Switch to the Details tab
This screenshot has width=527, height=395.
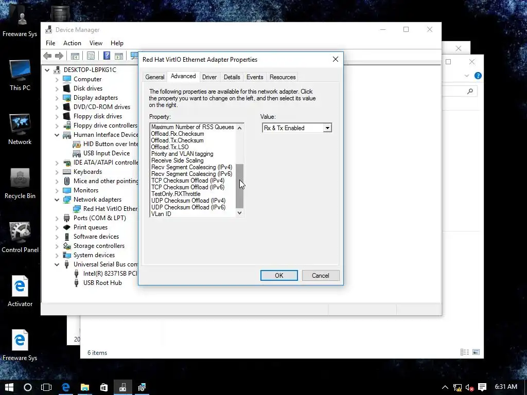pos(232,77)
